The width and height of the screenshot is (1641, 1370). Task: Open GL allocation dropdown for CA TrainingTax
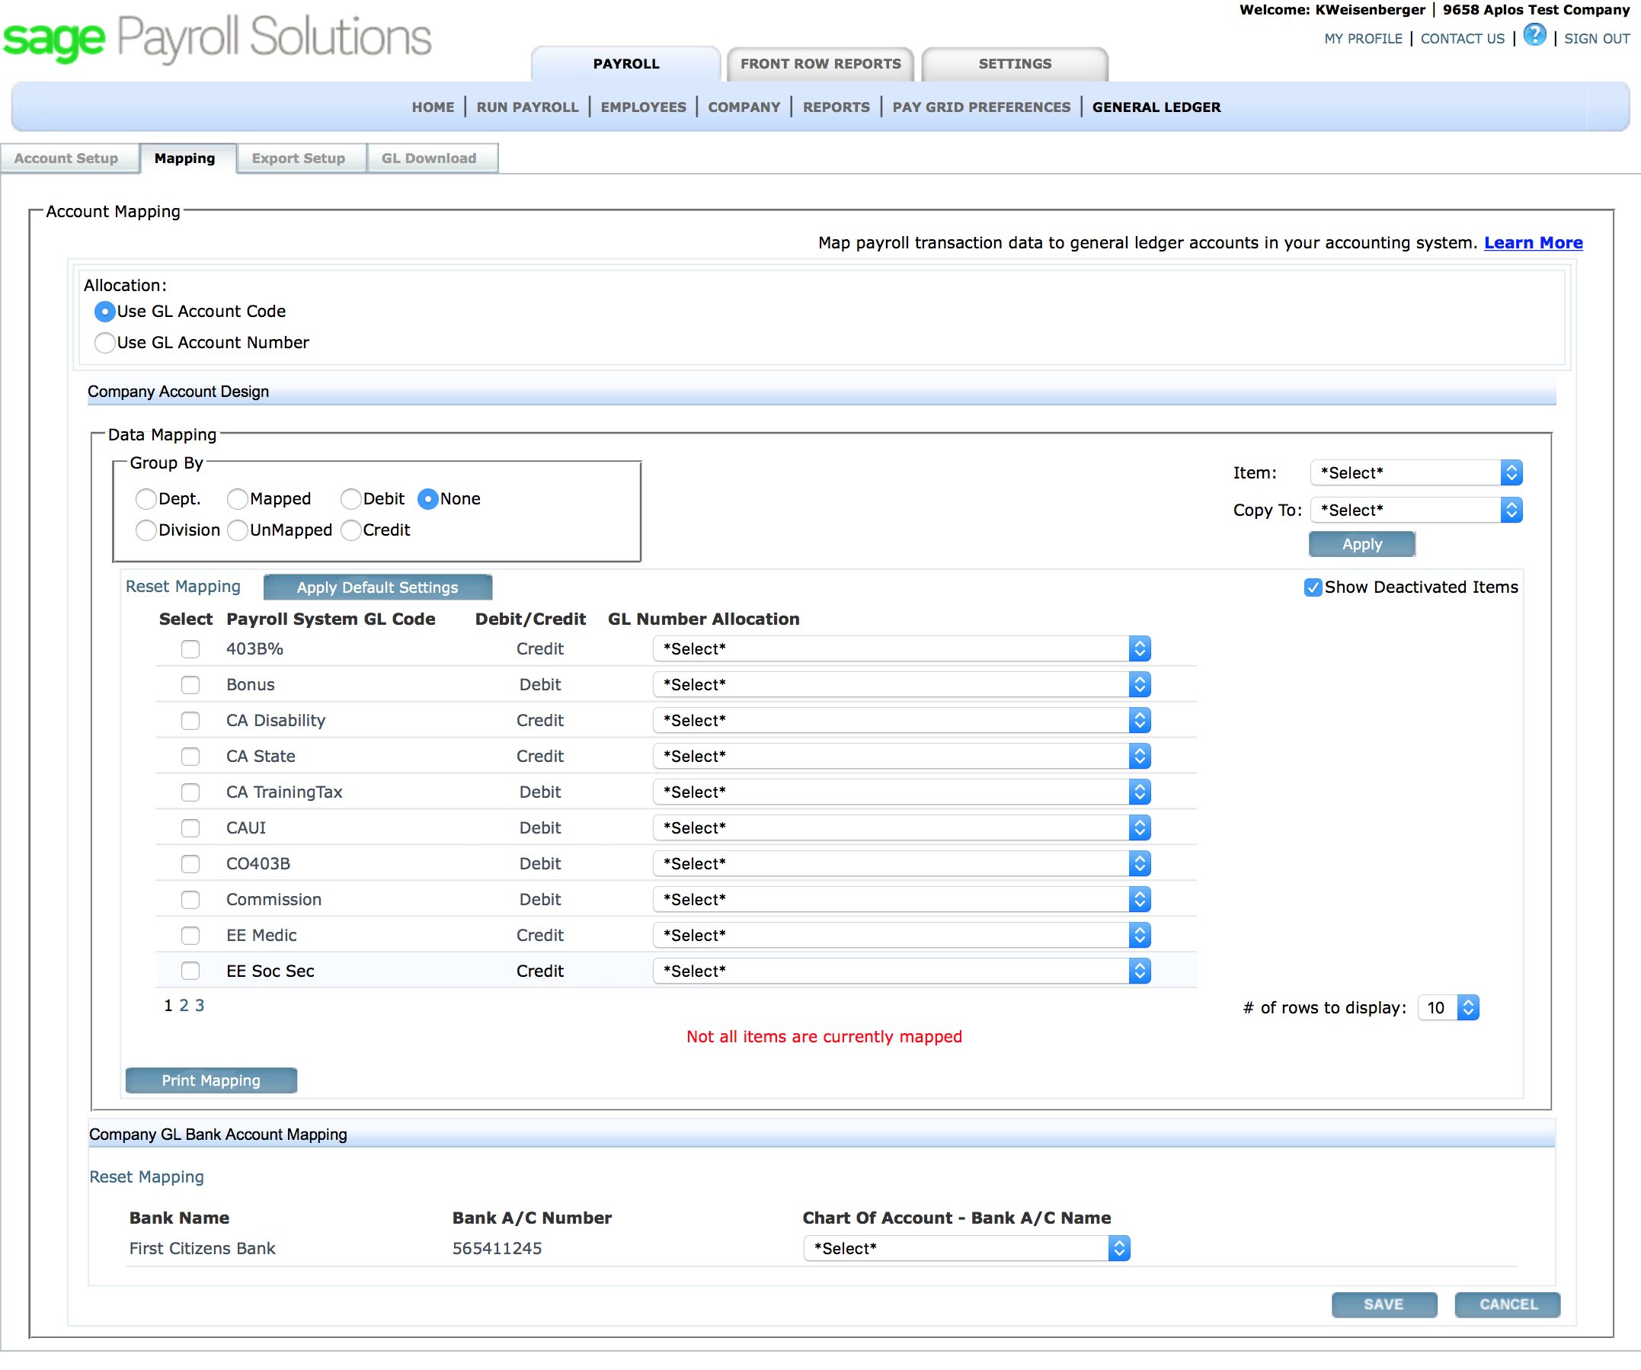(x=902, y=792)
